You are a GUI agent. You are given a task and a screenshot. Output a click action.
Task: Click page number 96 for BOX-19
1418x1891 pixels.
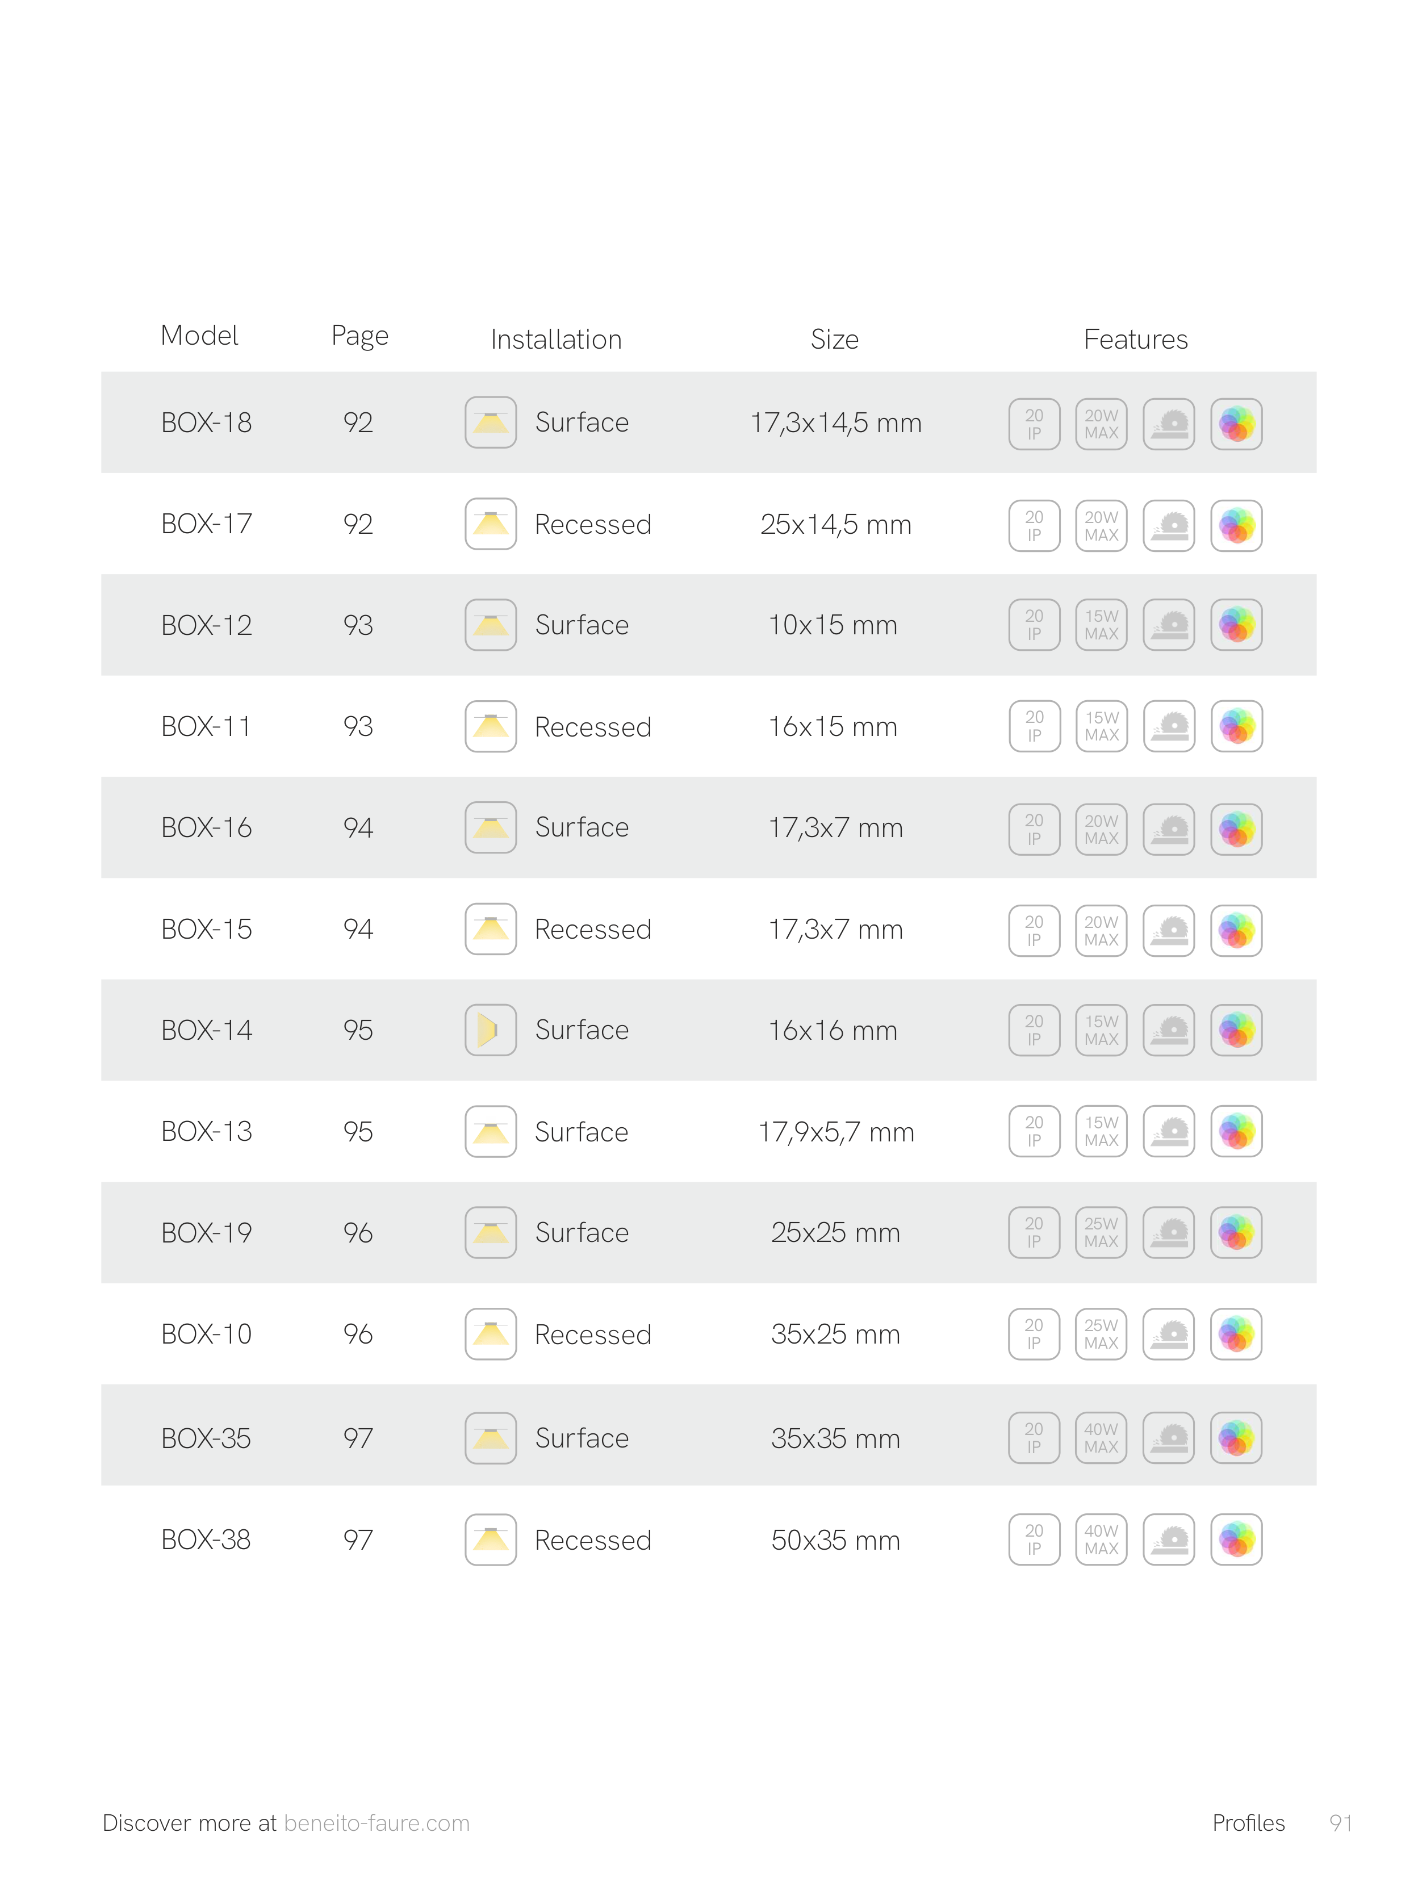[x=358, y=1233]
